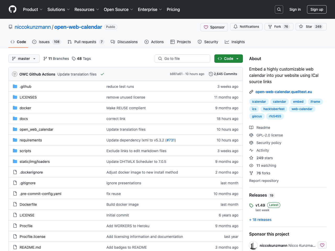Open the + 18 releases link
The height and width of the screenshot is (251, 335).
pyautogui.click(x=260, y=220)
